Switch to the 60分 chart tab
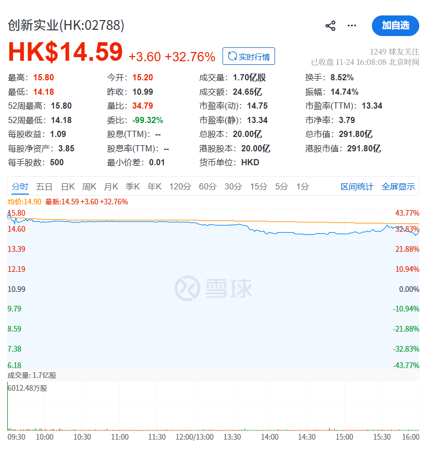This screenshot has width=427, height=452. (x=208, y=186)
